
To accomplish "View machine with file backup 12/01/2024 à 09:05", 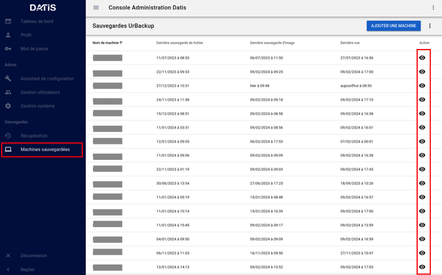I will coord(422,142).
